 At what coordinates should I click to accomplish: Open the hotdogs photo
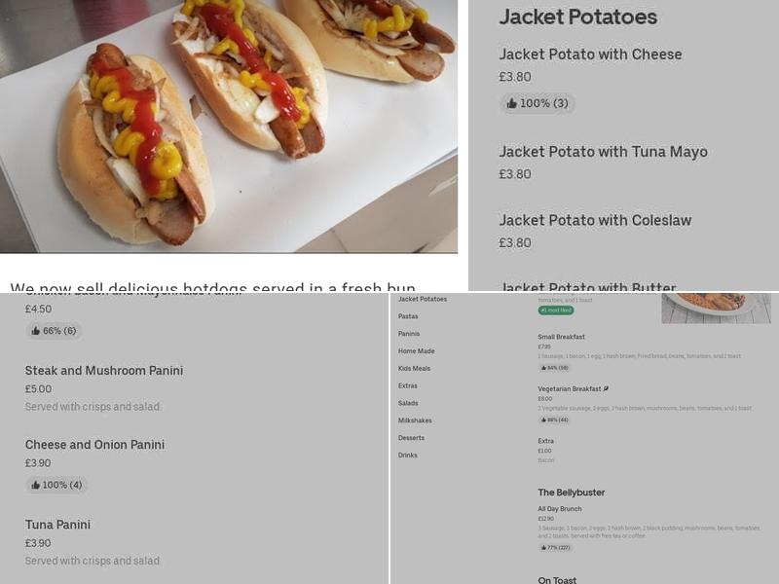pos(229,127)
